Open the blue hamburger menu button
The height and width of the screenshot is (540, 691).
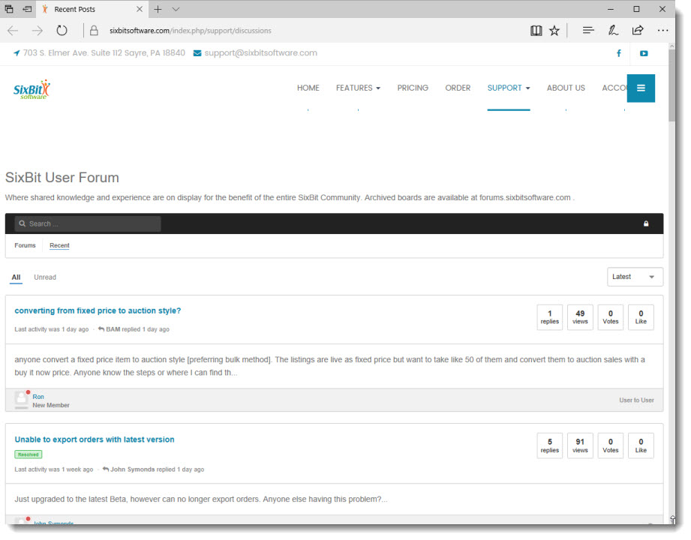coord(641,88)
